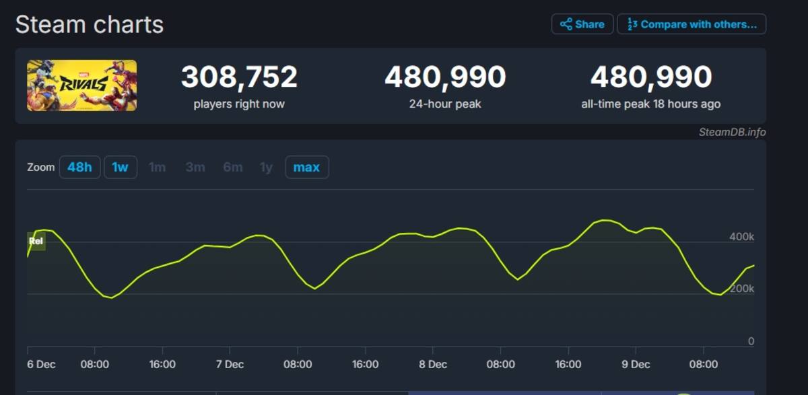Click the SteamDB.info credit text

[x=732, y=132]
